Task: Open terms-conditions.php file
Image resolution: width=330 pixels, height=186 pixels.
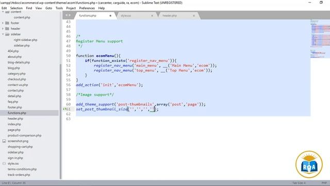Action: pyautogui.click(x=22, y=169)
